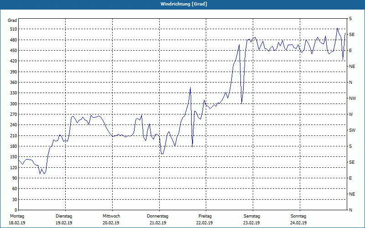The height and width of the screenshot is (228, 365).
Task: Select the '450' y-axis value
Action: tap(14, 51)
